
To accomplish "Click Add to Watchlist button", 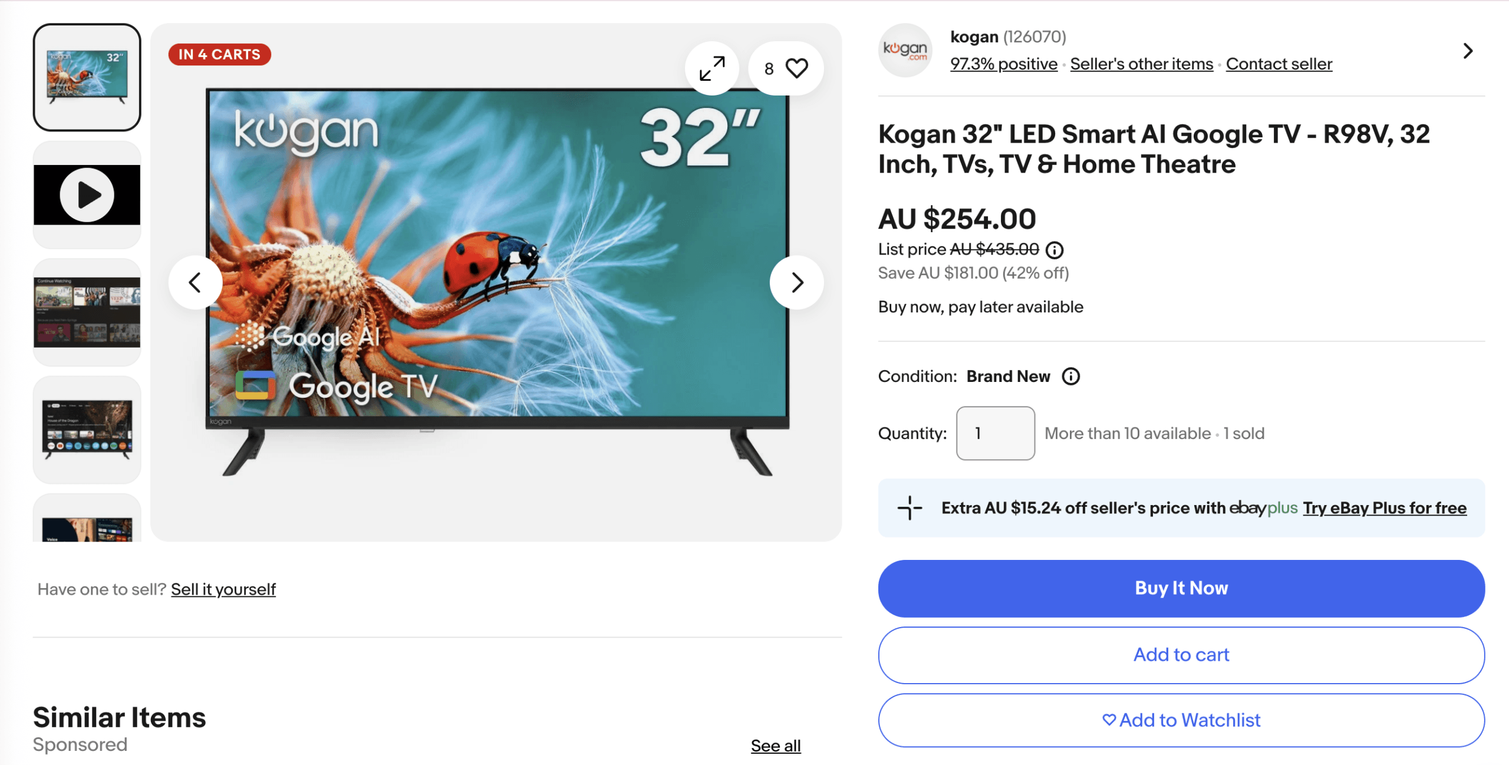I will point(1181,720).
